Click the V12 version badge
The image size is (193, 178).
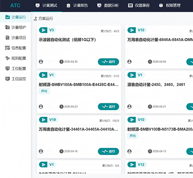pos(141,165)
